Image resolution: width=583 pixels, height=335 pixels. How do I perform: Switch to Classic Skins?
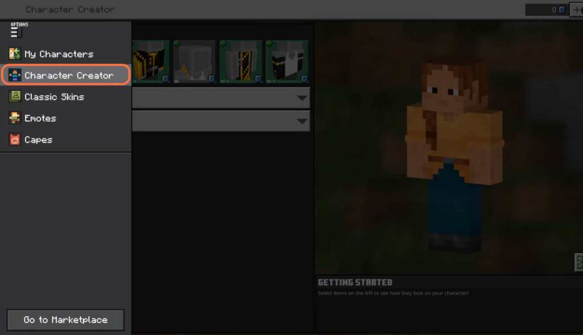pyautogui.click(x=65, y=97)
